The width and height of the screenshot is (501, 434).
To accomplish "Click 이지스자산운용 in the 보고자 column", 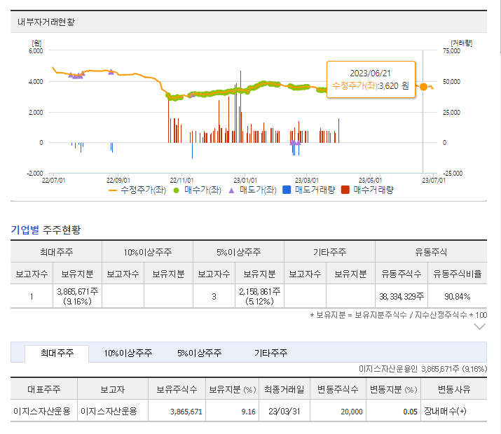I will coord(109,411).
